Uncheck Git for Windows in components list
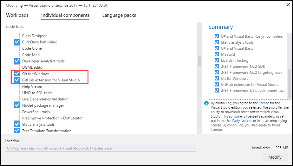The image size is (293, 166). point(17,74)
